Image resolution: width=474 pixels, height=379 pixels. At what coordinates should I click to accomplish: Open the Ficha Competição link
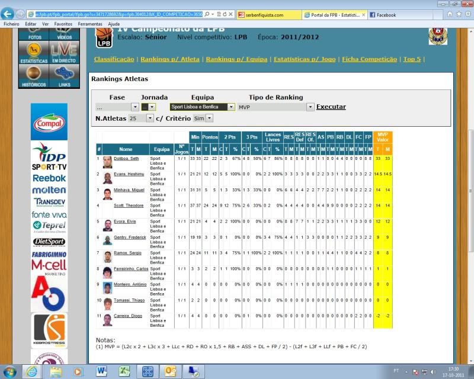[369, 59]
